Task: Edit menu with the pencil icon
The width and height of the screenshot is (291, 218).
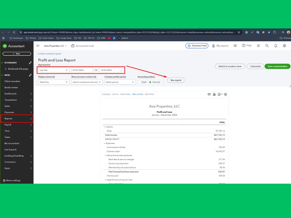Action: coord(30,75)
